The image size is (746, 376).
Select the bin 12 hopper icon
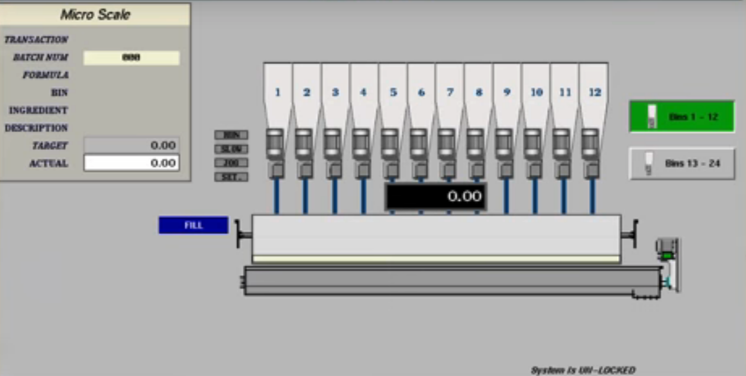(x=595, y=92)
